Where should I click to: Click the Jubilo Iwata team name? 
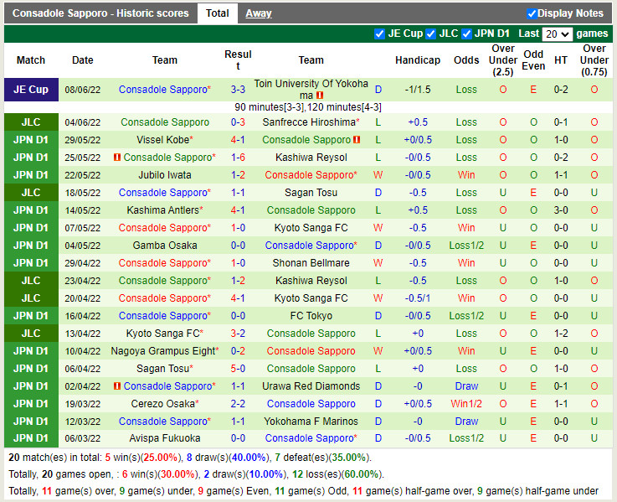[x=165, y=175]
